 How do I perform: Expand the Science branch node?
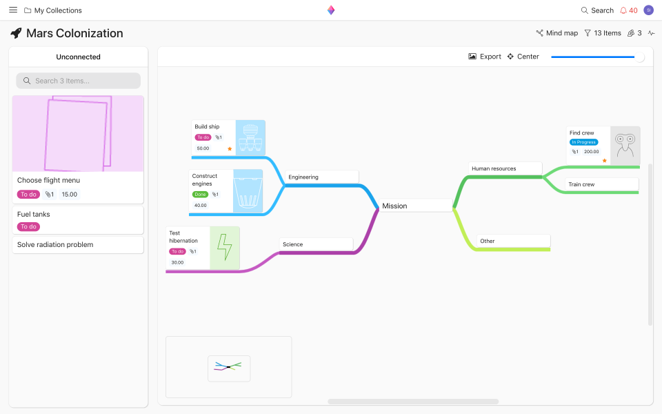point(316,244)
